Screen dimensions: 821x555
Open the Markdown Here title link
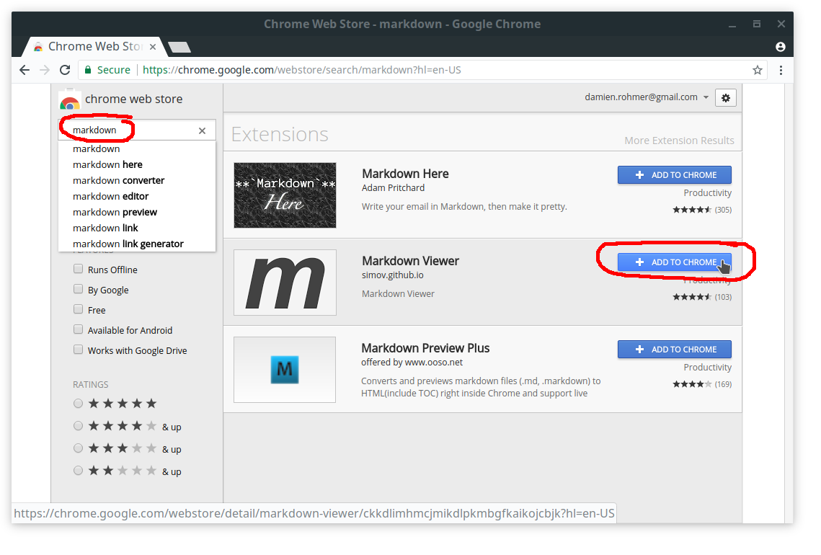coord(405,174)
